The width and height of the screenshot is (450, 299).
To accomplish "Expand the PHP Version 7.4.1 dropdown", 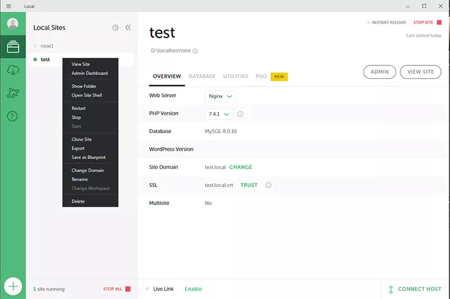I will pos(218,114).
